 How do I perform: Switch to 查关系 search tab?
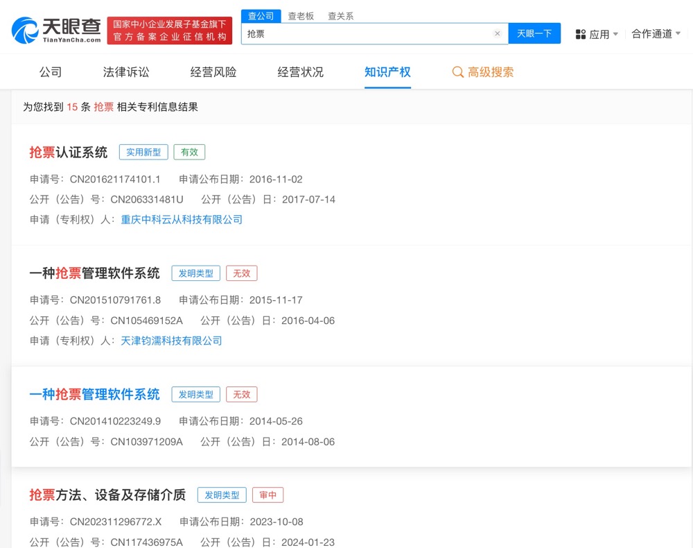click(x=341, y=16)
